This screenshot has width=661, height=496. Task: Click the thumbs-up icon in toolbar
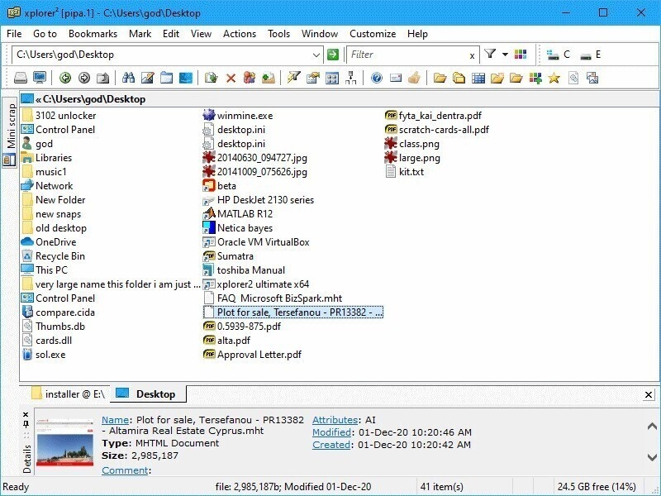click(x=415, y=78)
